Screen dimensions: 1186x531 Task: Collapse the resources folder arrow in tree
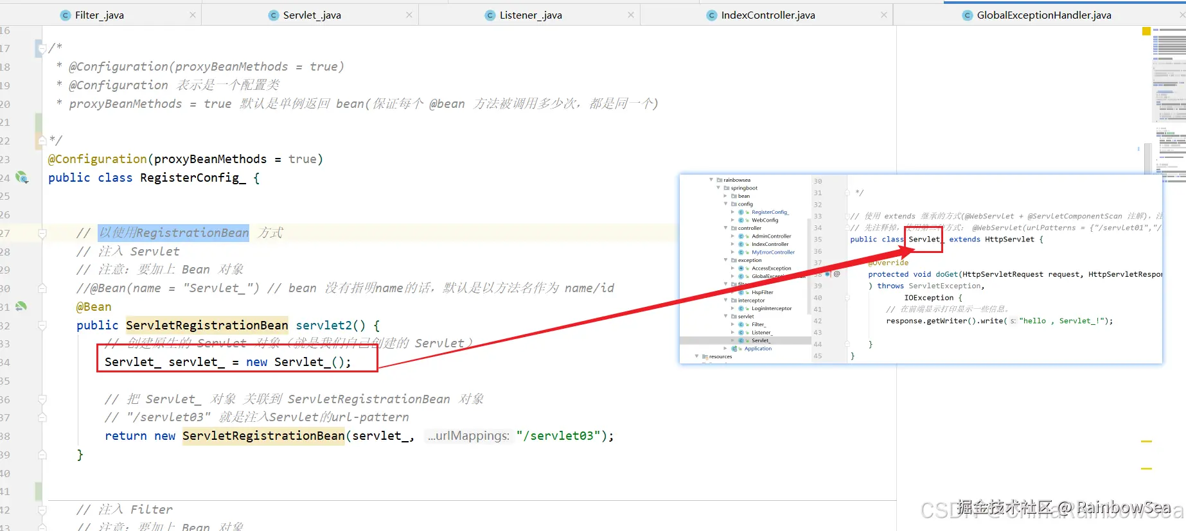coord(697,356)
